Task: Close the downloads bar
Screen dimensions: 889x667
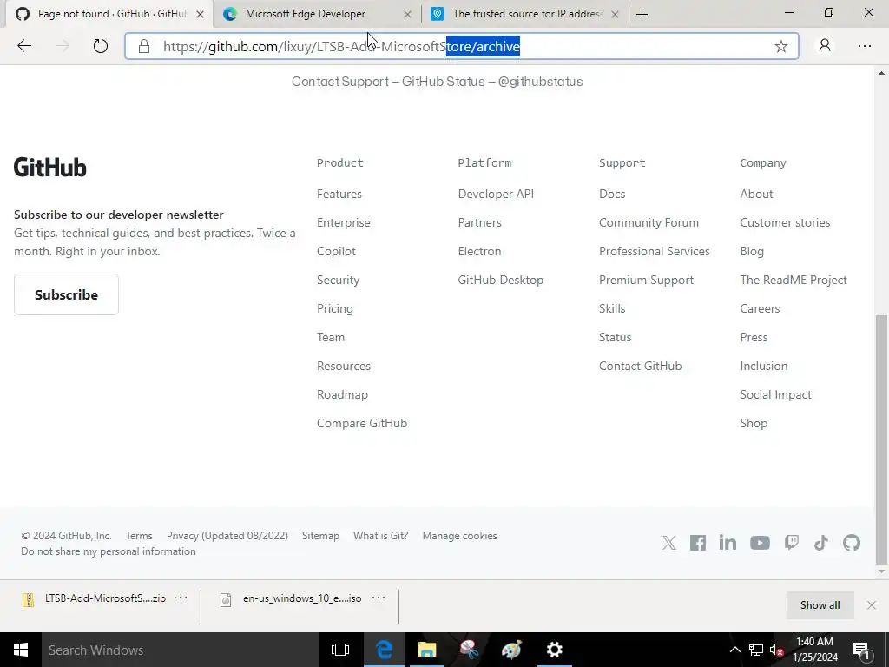Action: (872, 605)
